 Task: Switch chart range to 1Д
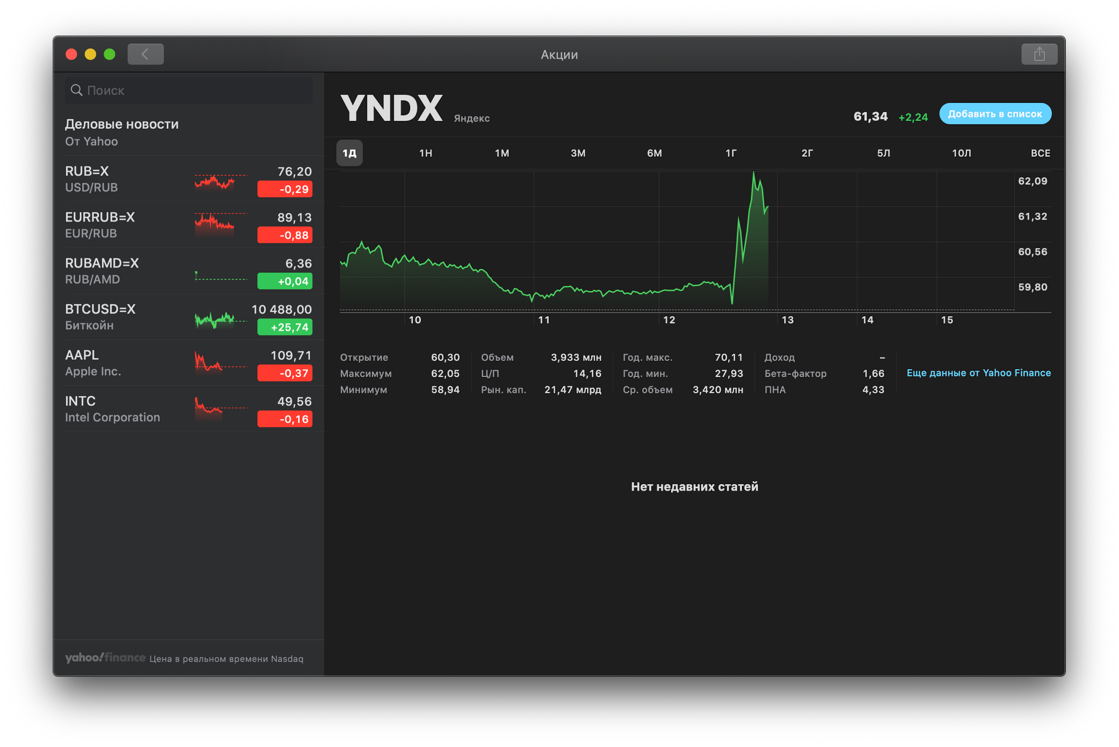tap(350, 153)
